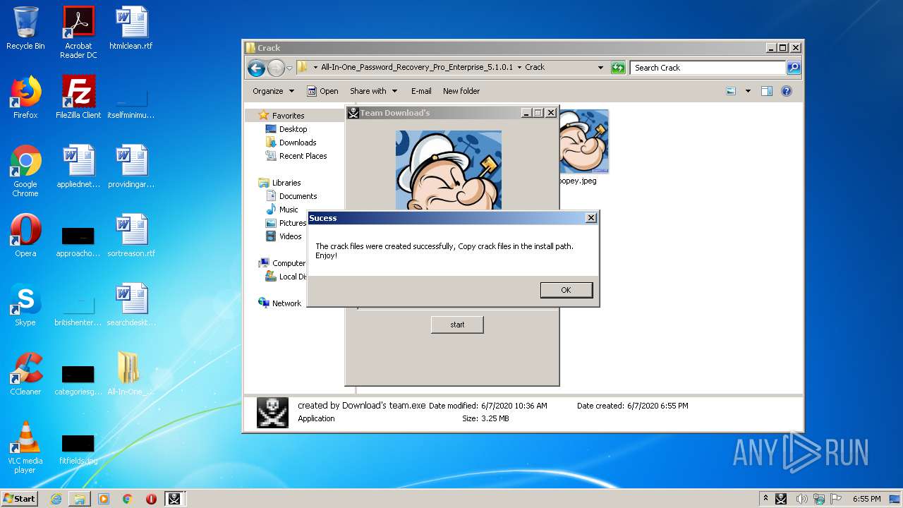Image resolution: width=903 pixels, height=508 pixels.
Task: Expand the Share with dropdown
Action: click(x=373, y=91)
